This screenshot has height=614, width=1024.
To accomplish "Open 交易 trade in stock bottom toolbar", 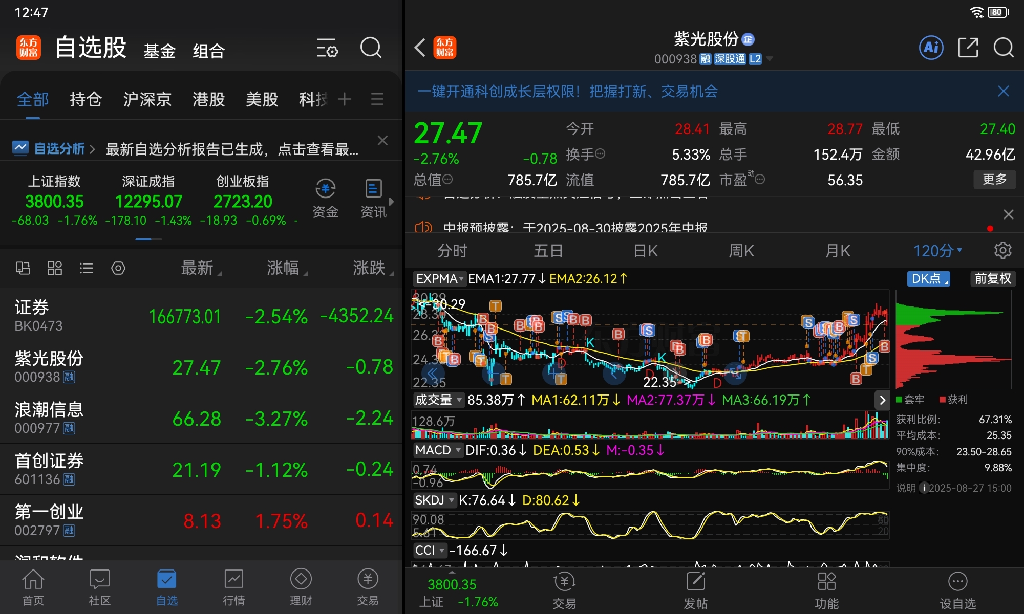I will (564, 590).
